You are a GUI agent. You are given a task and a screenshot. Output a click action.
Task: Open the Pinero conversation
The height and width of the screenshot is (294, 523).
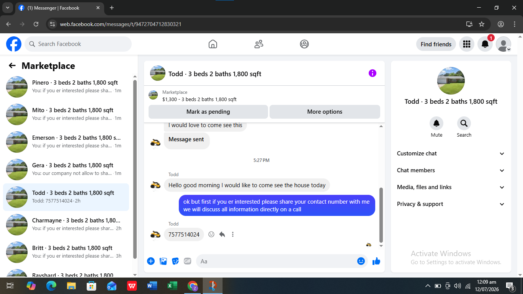click(66, 87)
